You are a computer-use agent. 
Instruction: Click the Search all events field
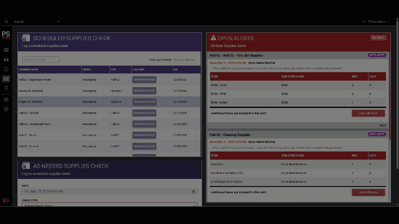point(41,59)
